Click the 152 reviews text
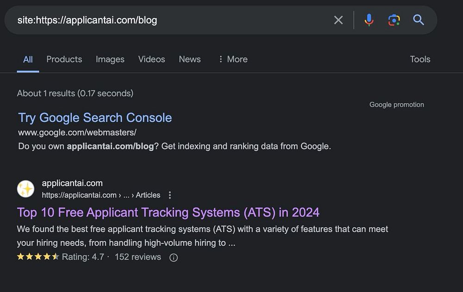 [138, 257]
